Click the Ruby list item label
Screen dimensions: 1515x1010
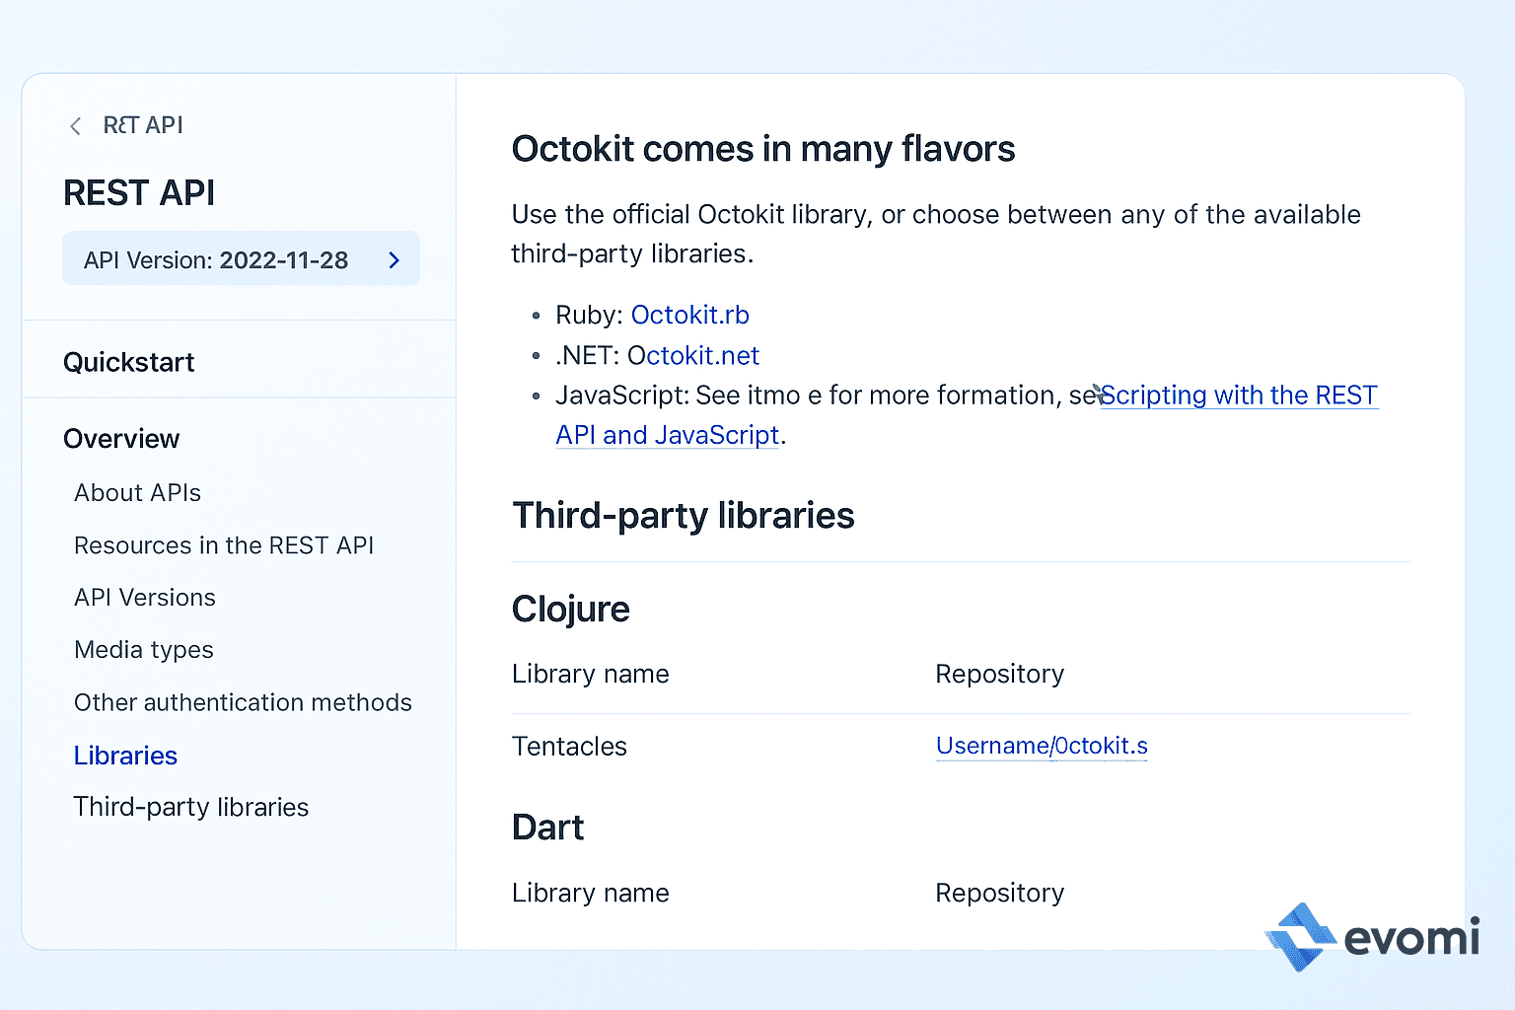click(589, 315)
